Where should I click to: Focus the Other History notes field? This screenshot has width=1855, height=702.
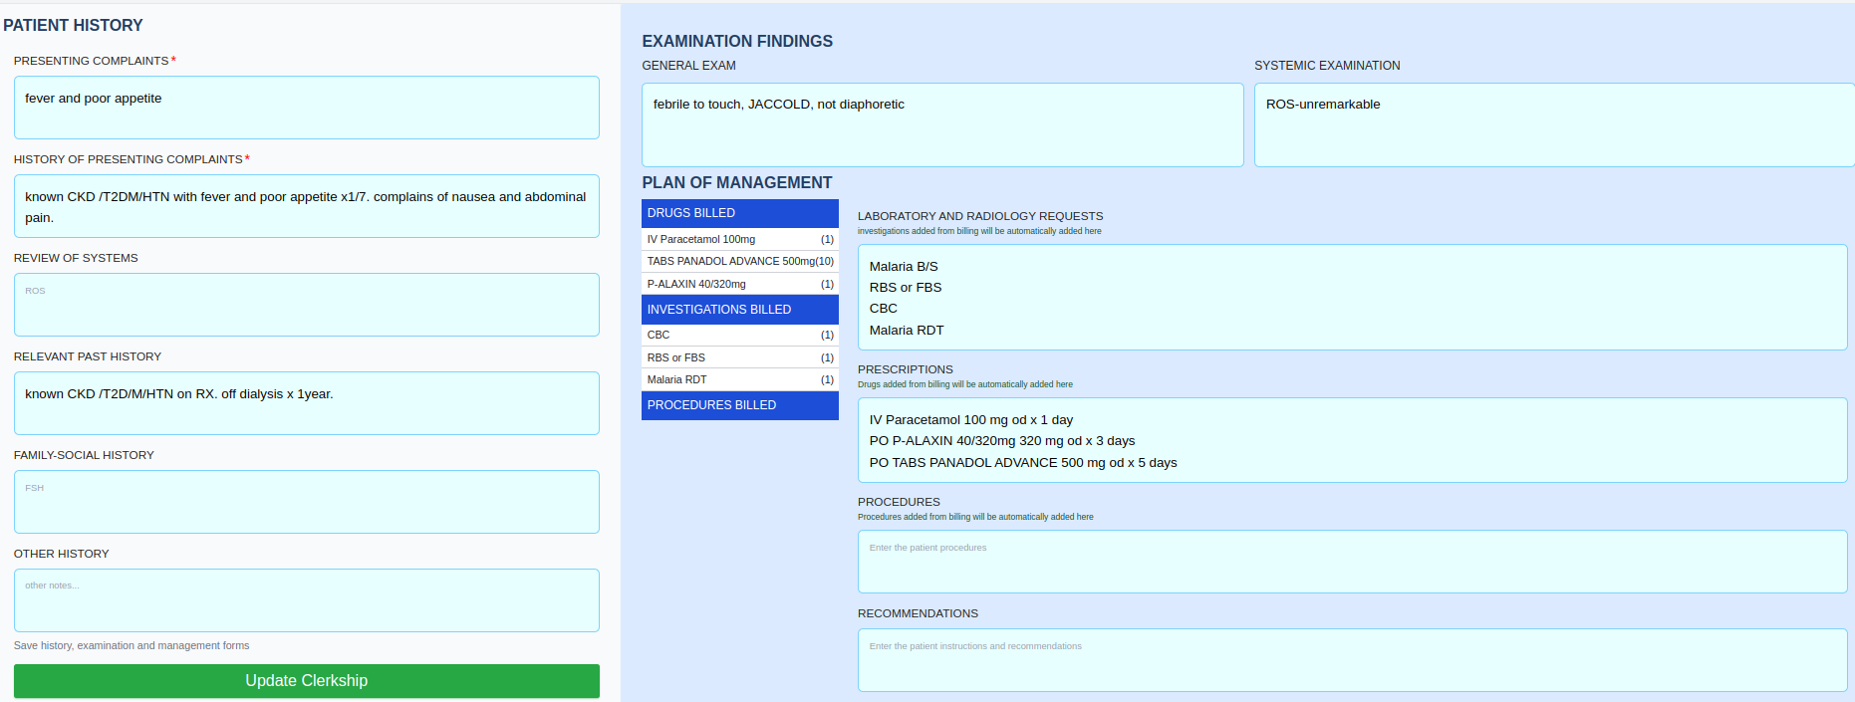(306, 600)
